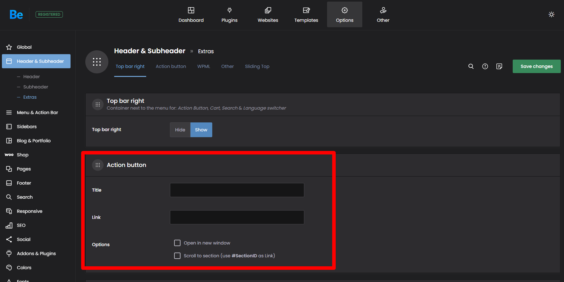Click the help question mark icon
Image resolution: width=564 pixels, height=282 pixels.
coord(485,66)
